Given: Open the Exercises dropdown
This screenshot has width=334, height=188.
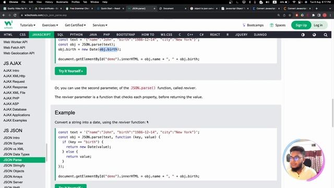Looking at the screenshot, I should (x=50, y=25).
